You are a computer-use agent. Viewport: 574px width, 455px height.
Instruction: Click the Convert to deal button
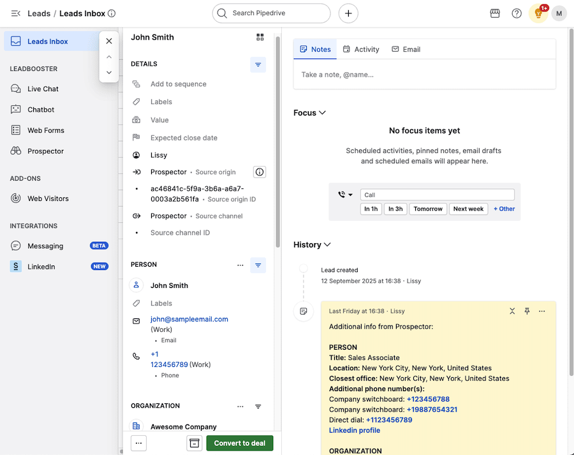pos(240,443)
